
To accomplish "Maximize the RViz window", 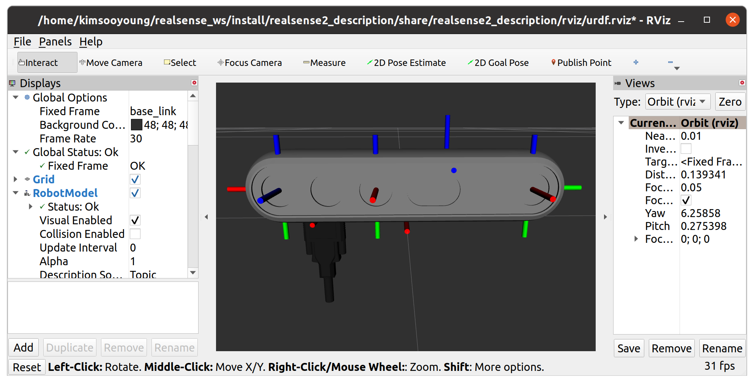I will click(707, 20).
